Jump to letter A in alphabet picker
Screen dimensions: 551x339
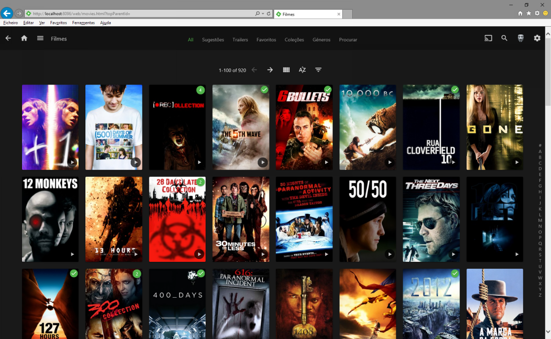tap(540, 151)
